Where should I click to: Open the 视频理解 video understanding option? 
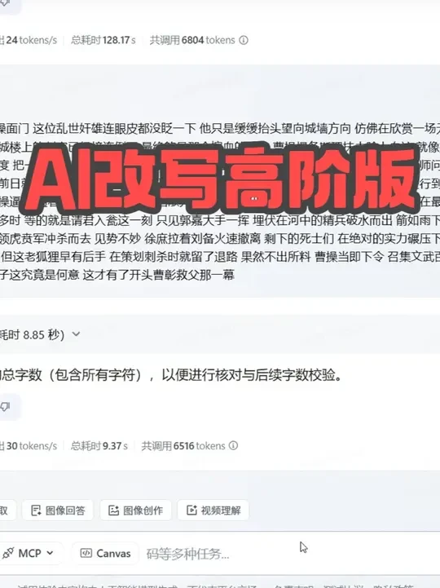coord(213,510)
